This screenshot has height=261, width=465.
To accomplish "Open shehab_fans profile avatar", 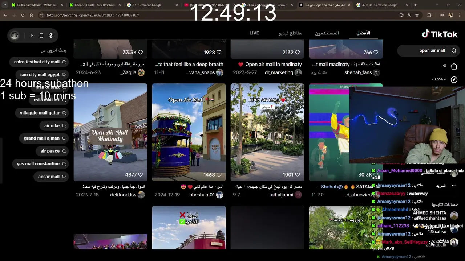I will pyautogui.click(x=377, y=72).
